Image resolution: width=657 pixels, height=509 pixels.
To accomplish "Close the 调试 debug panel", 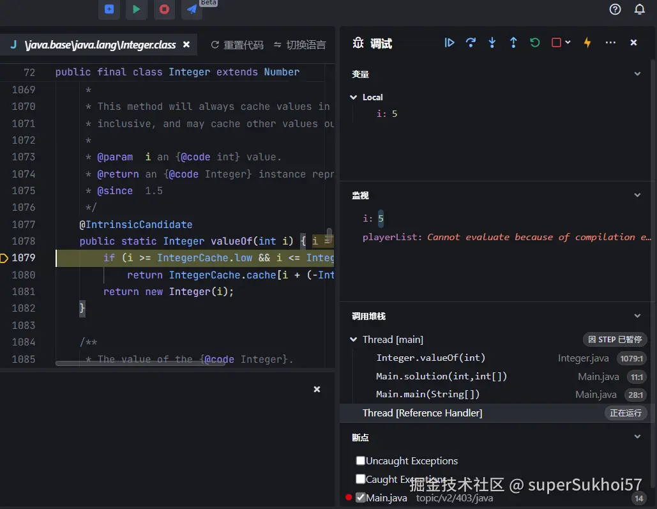I will click(633, 42).
